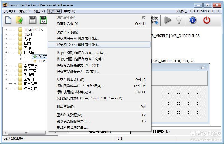The height and width of the screenshot is (144, 224).
Task: Choose 添加使用的脚本模板(S)... entry
Action: click(99, 92)
